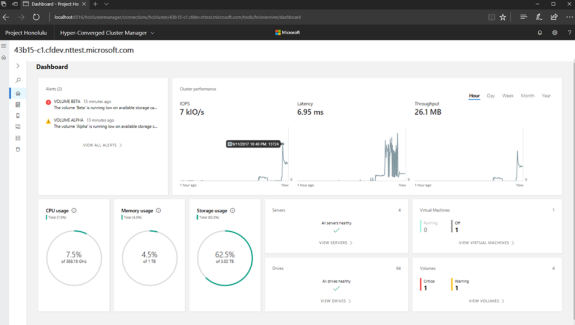Expand the tools sidebar chevron

(18, 66)
